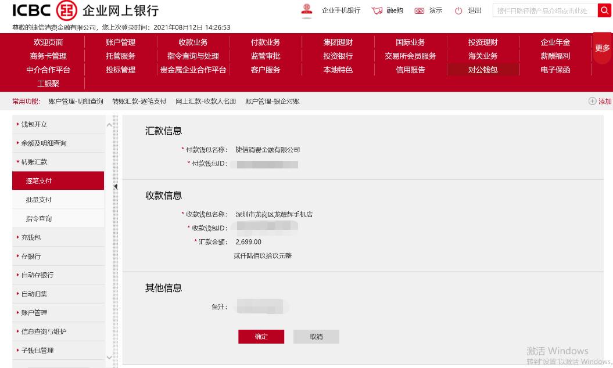
Task: Click the 融e购 shopping cart icon
Action: point(378,10)
